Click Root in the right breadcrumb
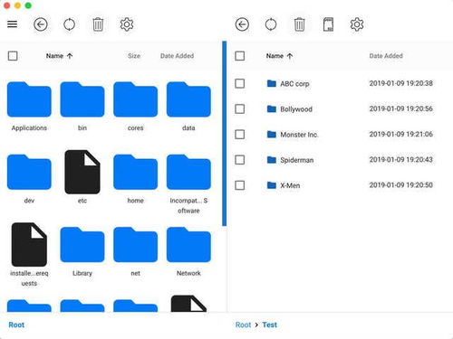The height and width of the screenshot is (339, 453). point(243,325)
